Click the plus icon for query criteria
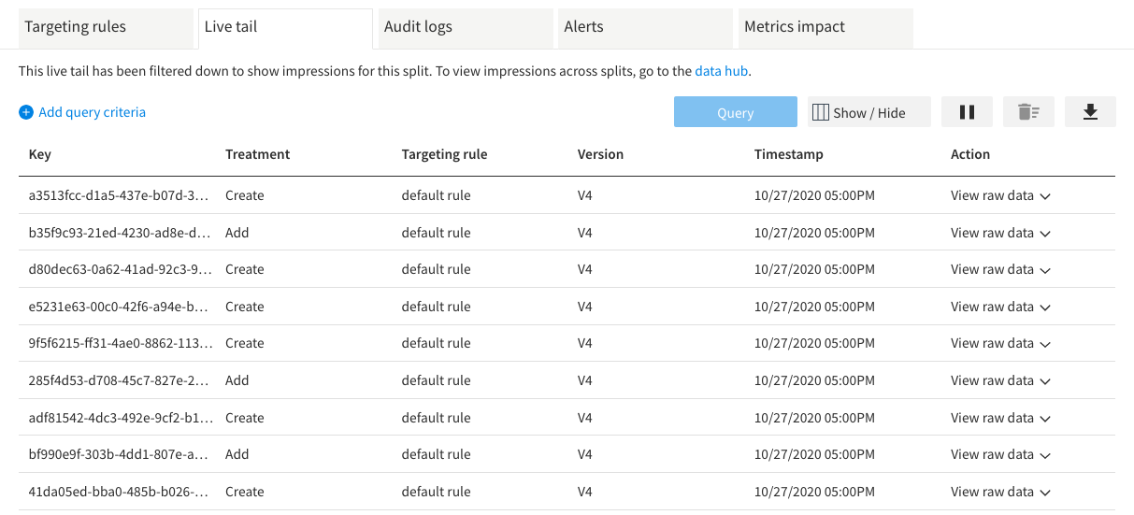Screen dimensions: 1134x515 pyautogui.click(x=26, y=113)
